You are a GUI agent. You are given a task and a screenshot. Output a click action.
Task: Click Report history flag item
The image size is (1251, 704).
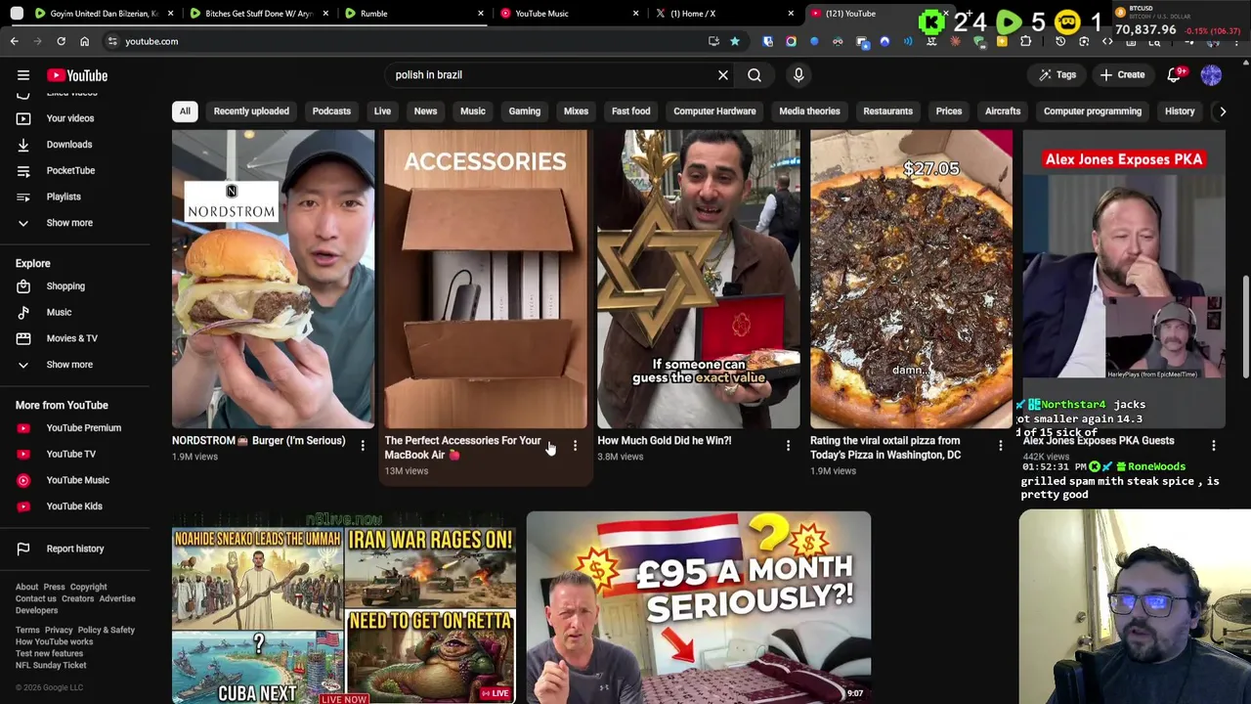[74, 549]
